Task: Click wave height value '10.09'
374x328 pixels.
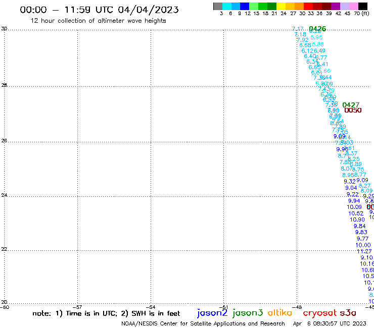Action: 354,207
